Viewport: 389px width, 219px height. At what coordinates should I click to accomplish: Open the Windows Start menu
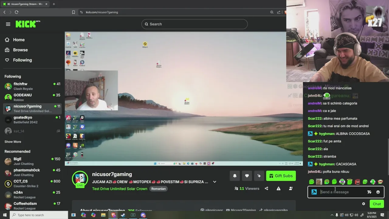point(5,215)
